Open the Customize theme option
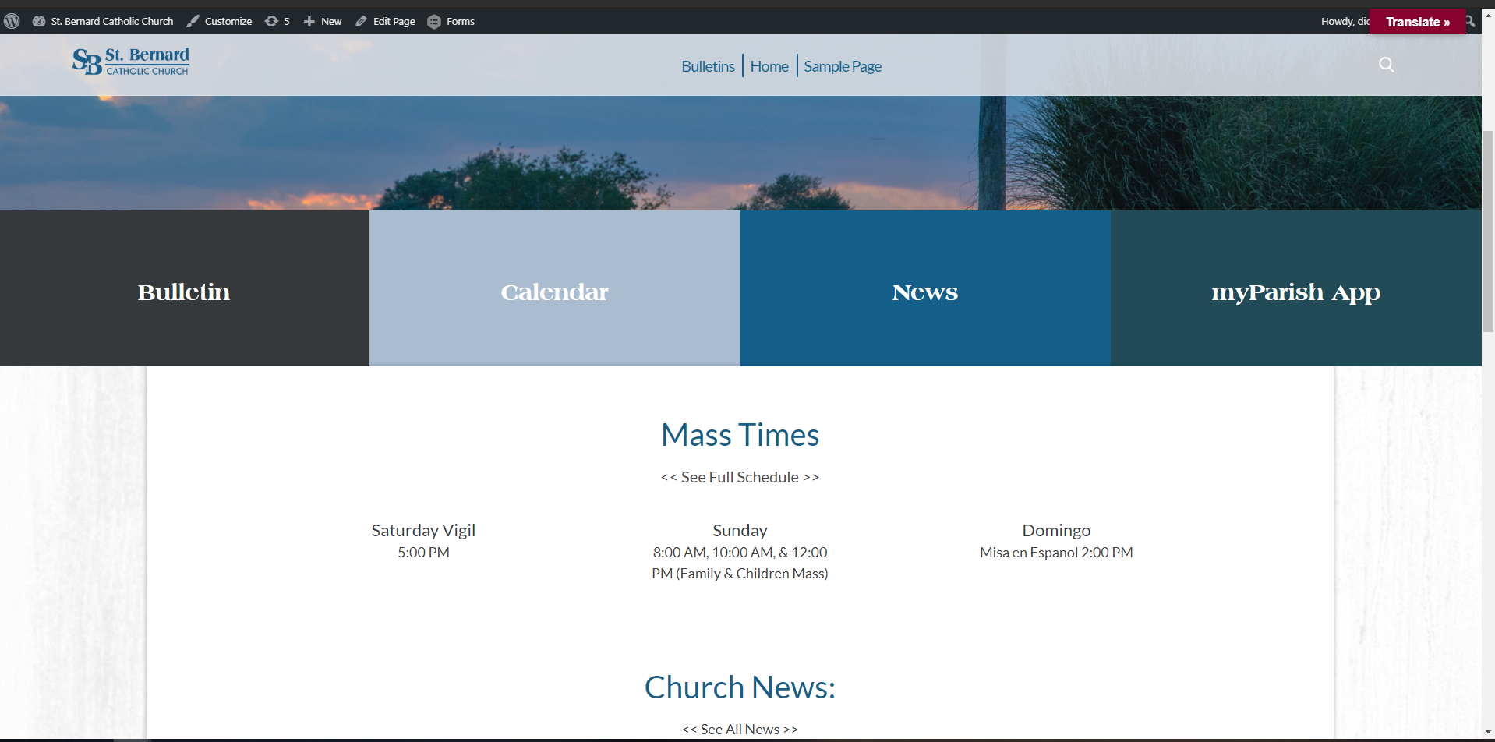Screen dimensions: 1495x742 [219, 21]
